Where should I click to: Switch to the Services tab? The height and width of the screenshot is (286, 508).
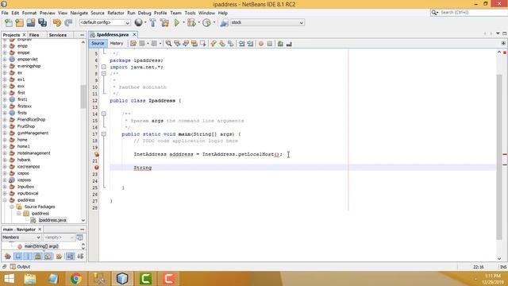tap(58, 35)
